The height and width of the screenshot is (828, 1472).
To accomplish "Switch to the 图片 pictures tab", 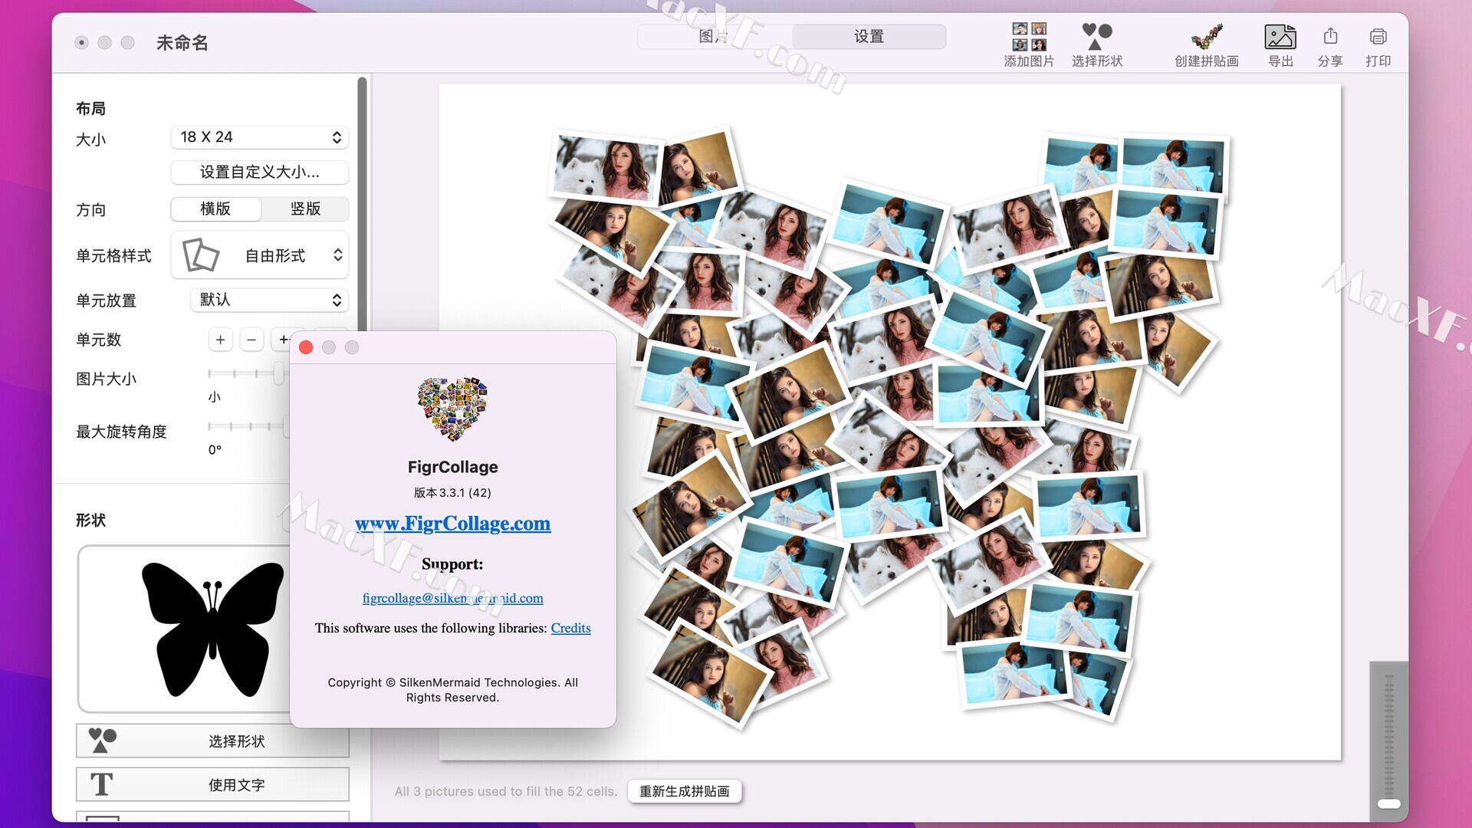I will click(715, 36).
